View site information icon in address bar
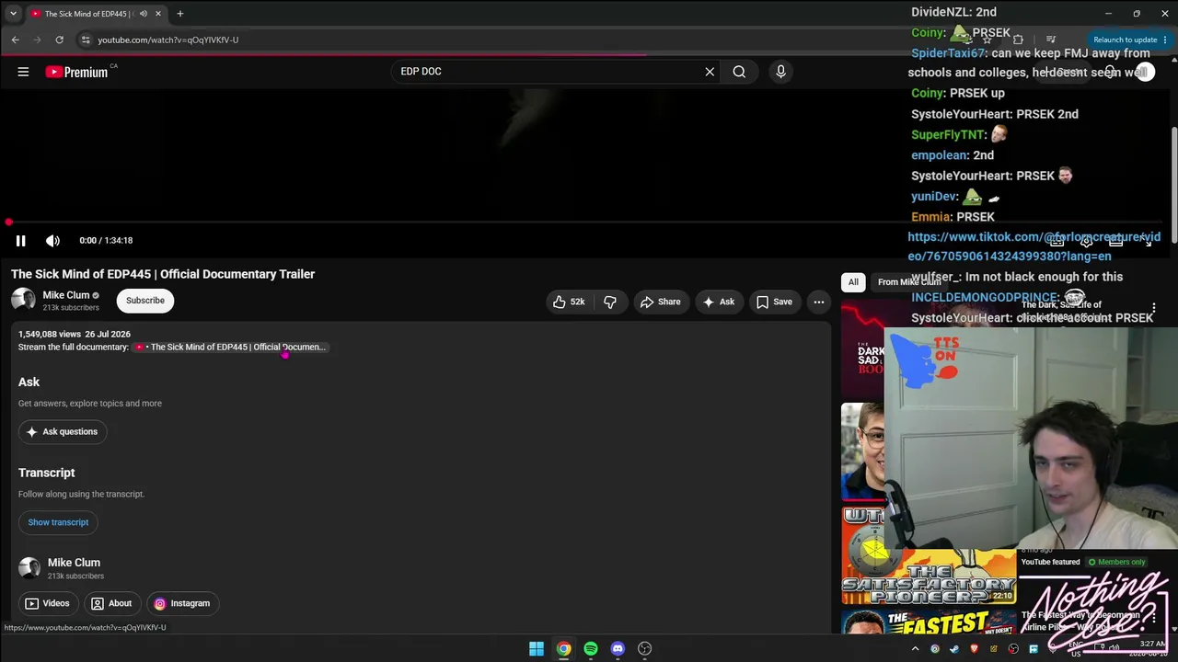The image size is (1178, 662). pos(86,40)
